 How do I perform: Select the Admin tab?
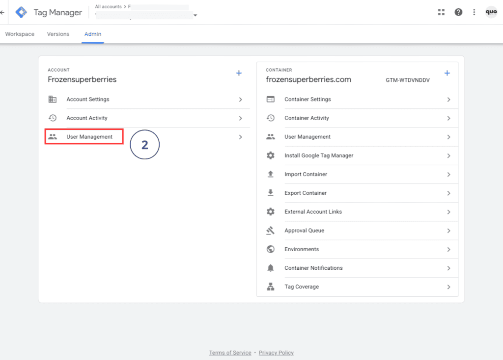point(93,34)
